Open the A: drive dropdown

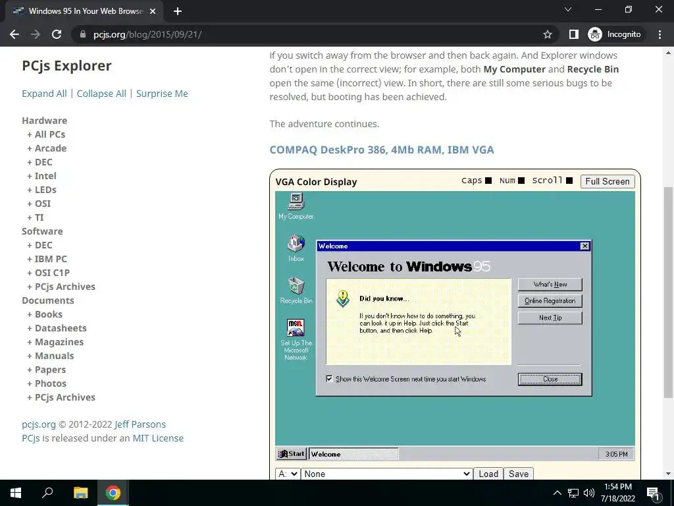(x=288, y=474)
